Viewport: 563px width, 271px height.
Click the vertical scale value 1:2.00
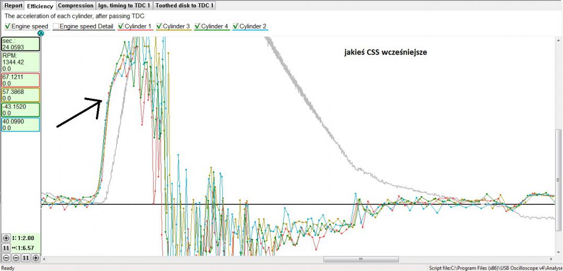point(25,238)
